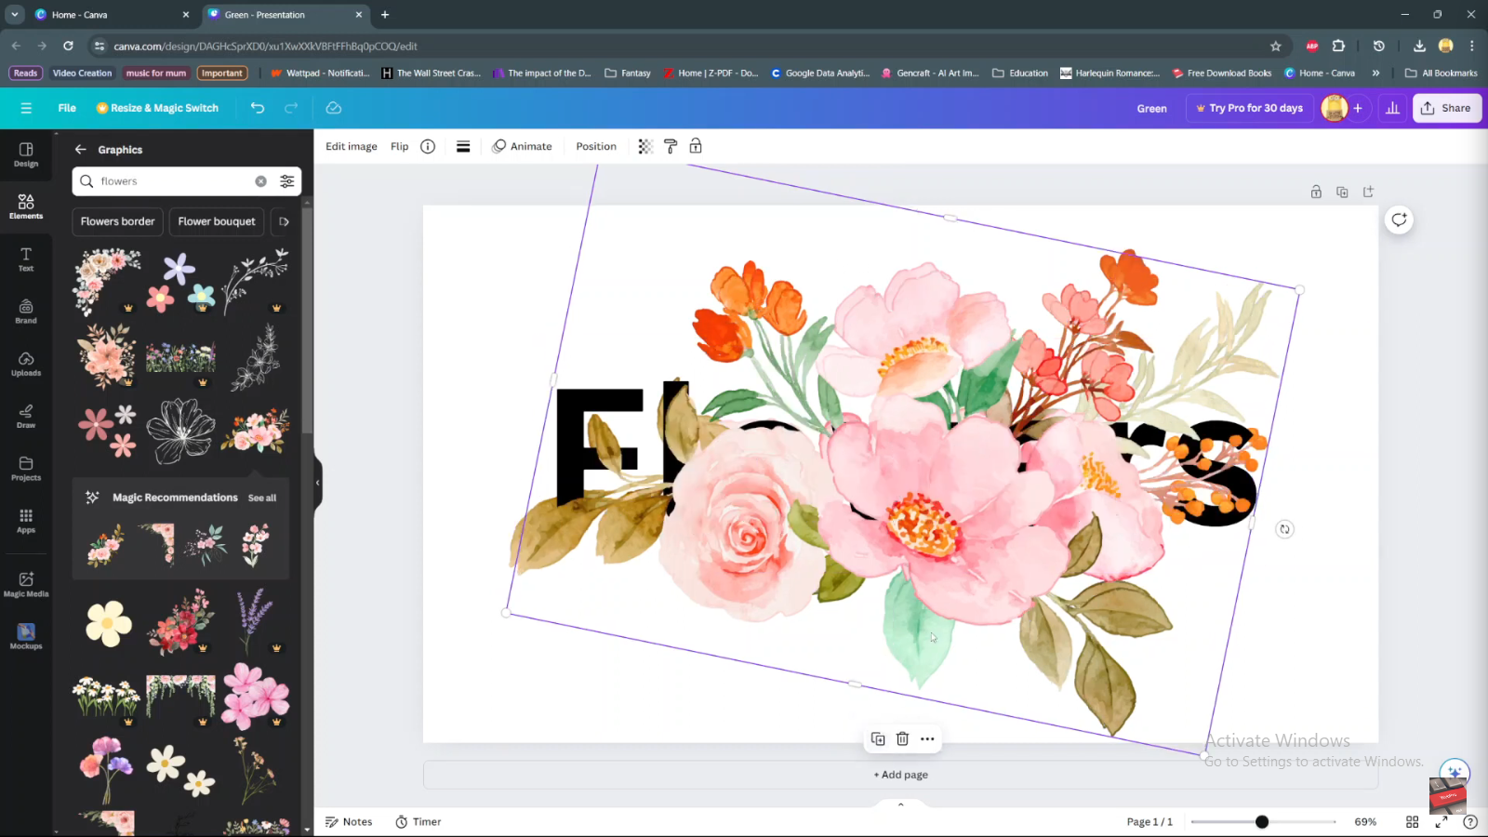Screen dimensions: 1488x837
Task: Open the Text sidebar panel
Action: pyautogui.click(x=26, y=259)
